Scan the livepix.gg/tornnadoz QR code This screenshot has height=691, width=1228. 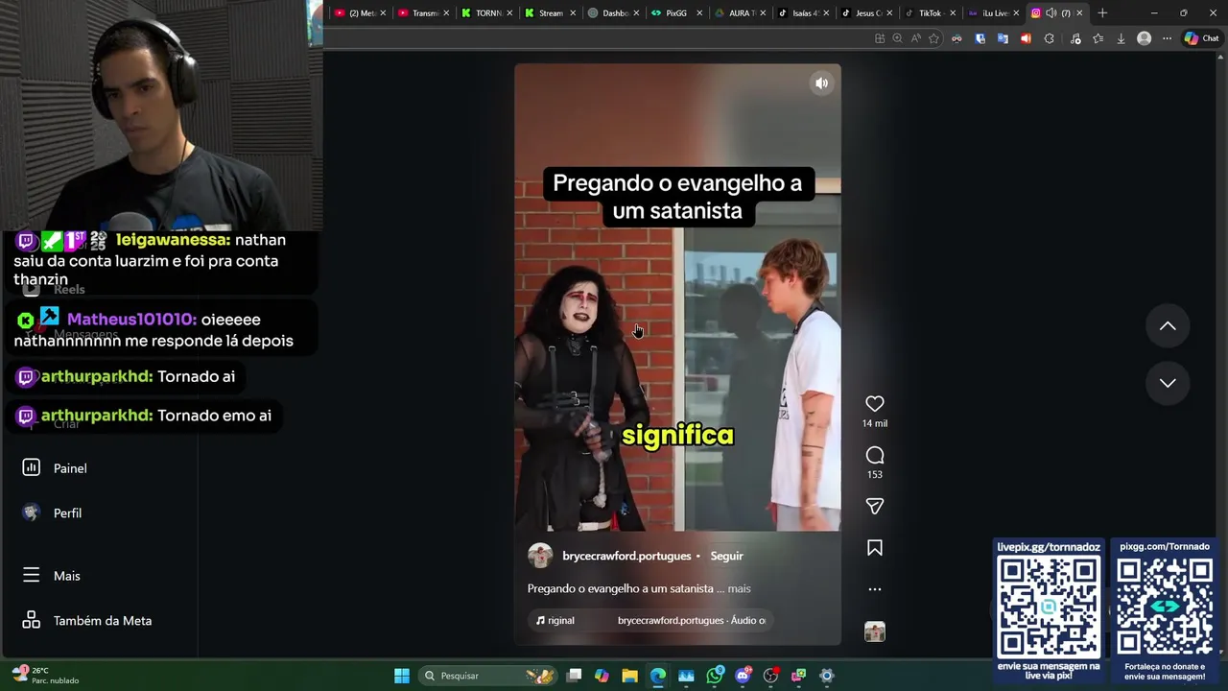tap(1049, 607)
